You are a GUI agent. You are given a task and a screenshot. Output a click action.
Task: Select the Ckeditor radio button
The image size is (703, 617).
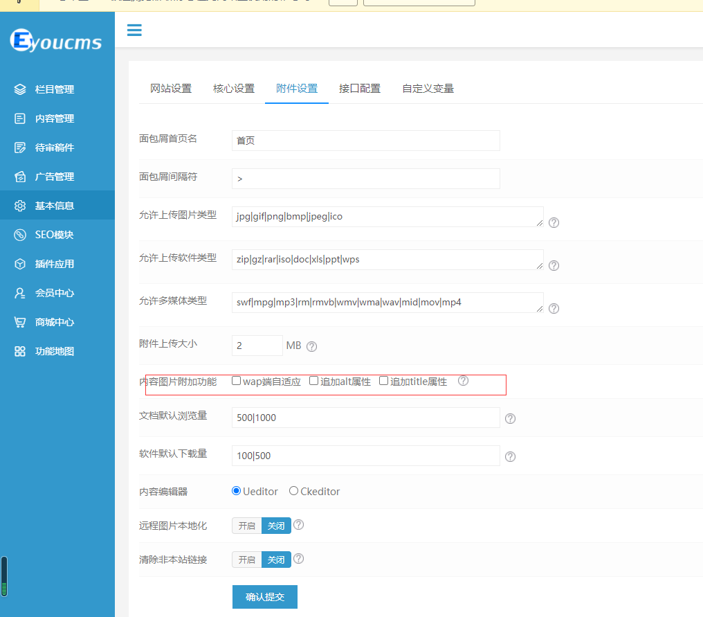coord(292,490)
